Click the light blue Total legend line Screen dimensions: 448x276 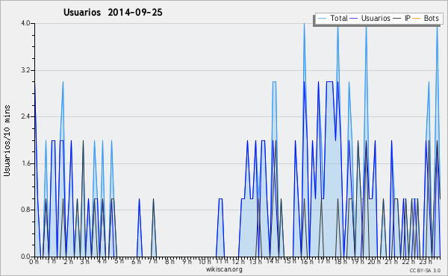[322, 18]
